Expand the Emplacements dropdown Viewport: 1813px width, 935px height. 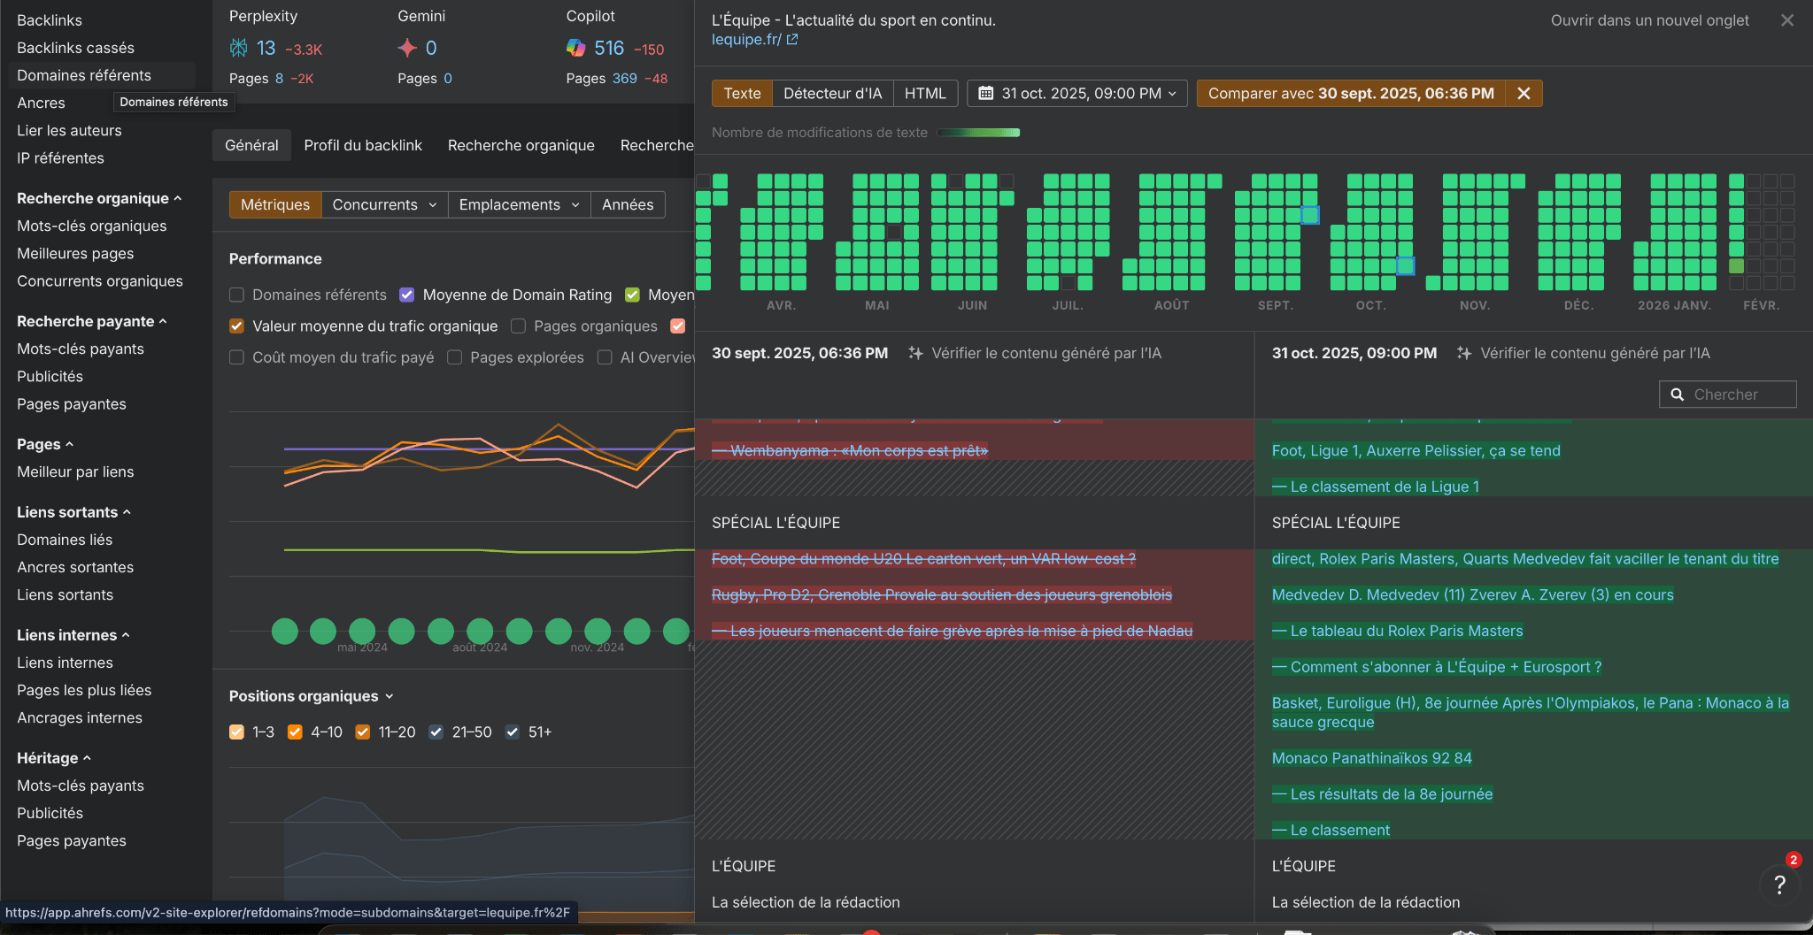coord(519,204)
